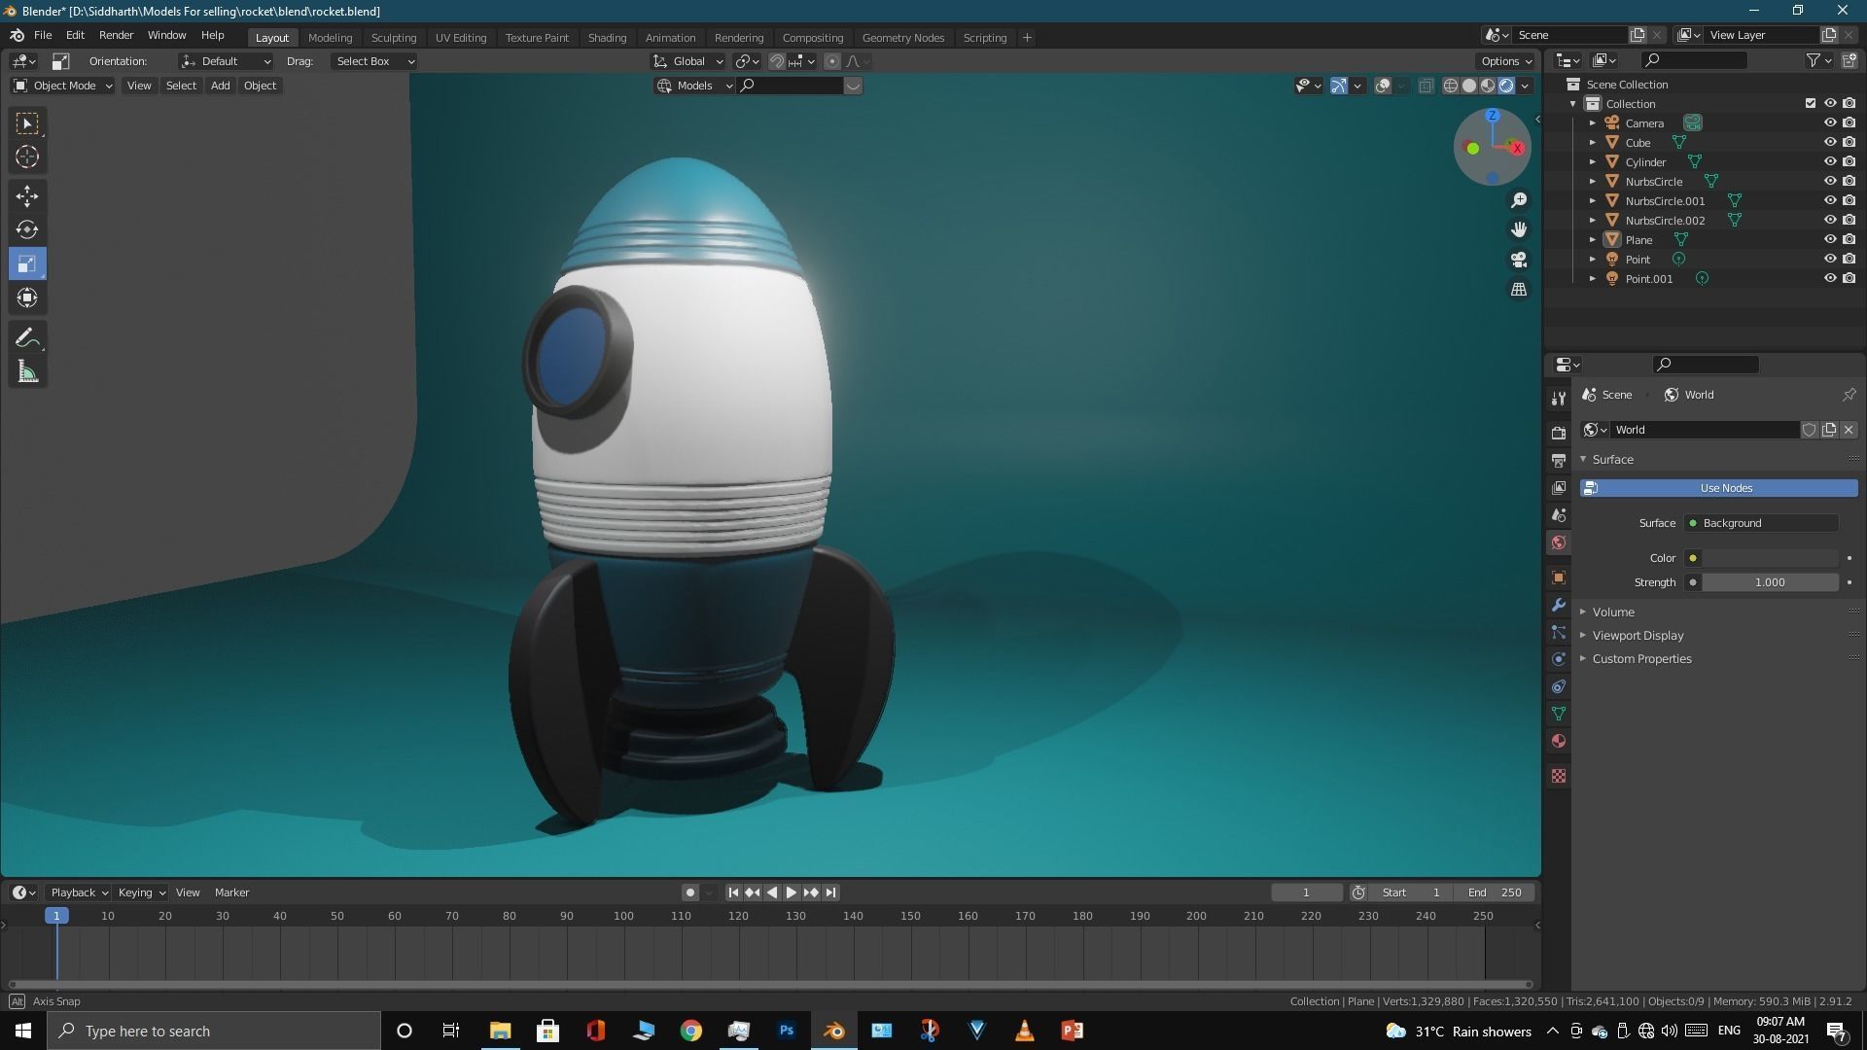Open the Render menu
Viewport: 1867px width, 1050px height.
click(116, 35)
